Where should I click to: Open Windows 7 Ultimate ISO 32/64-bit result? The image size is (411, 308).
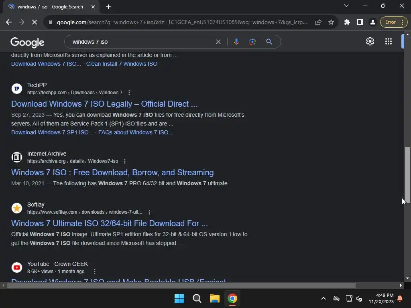(110, 223)
